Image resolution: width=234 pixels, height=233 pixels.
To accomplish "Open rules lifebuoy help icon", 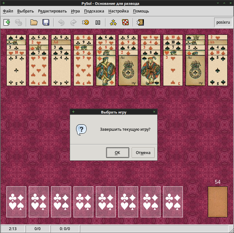I will [125, 22].
